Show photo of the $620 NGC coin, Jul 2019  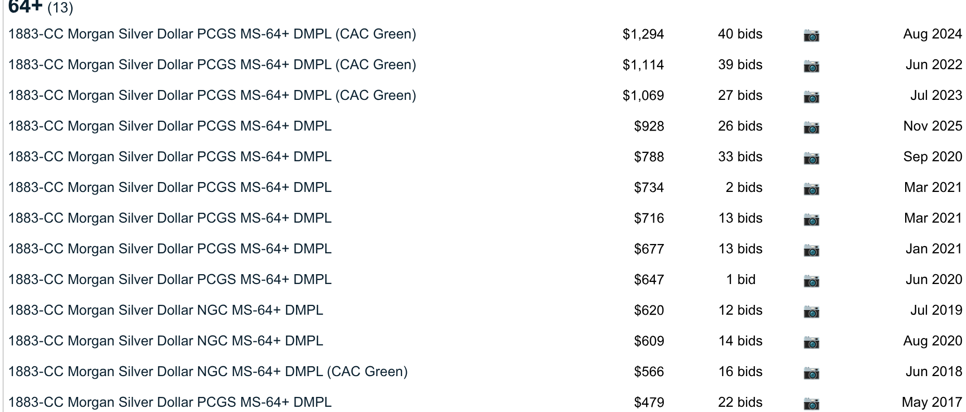tap(811, 312)
